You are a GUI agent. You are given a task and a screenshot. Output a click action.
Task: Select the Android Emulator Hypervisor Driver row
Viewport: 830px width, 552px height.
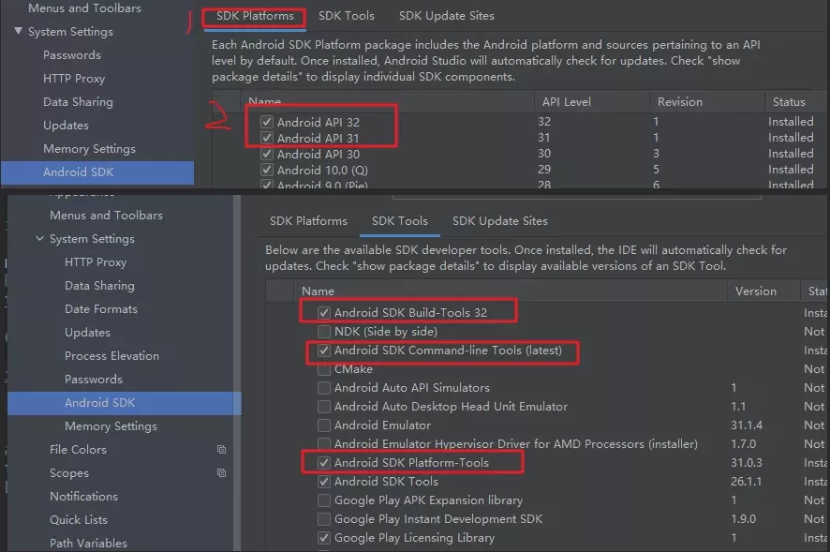545,444
